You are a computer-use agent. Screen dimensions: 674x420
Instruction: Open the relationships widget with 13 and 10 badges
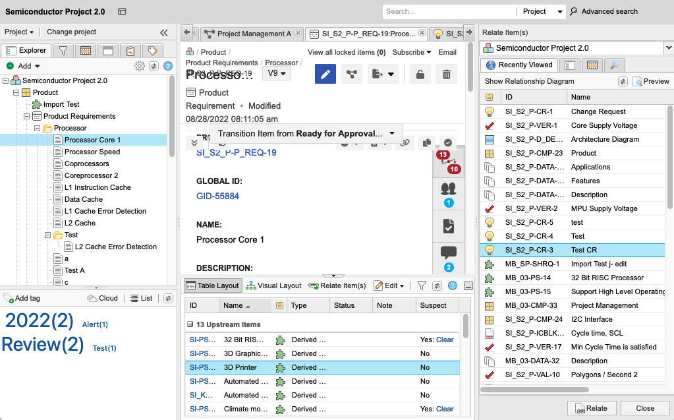[448, 162]
